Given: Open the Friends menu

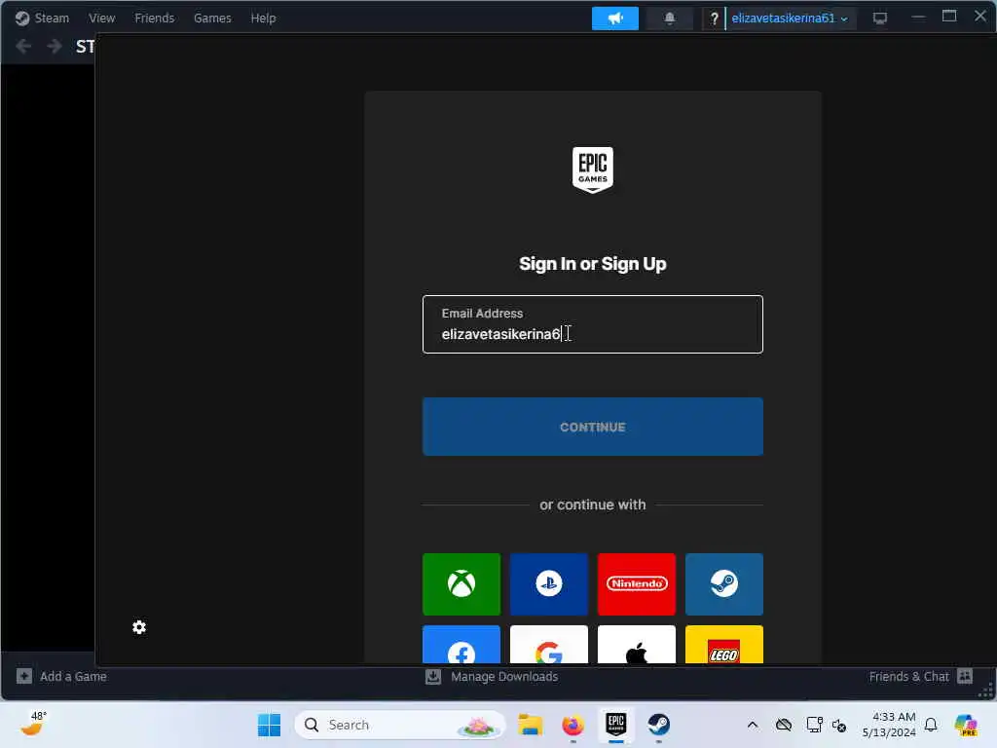Looking at the screenshot, I should tap(155, 19).
